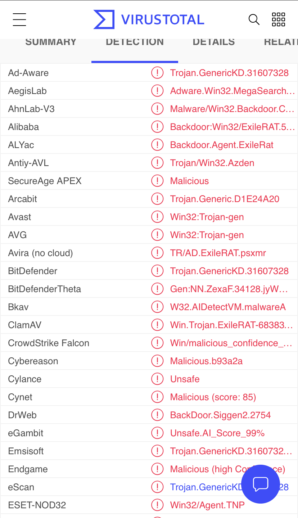
Task: Select the Malicious (score: 85) Cynet result
Action: tap(213, 397)
